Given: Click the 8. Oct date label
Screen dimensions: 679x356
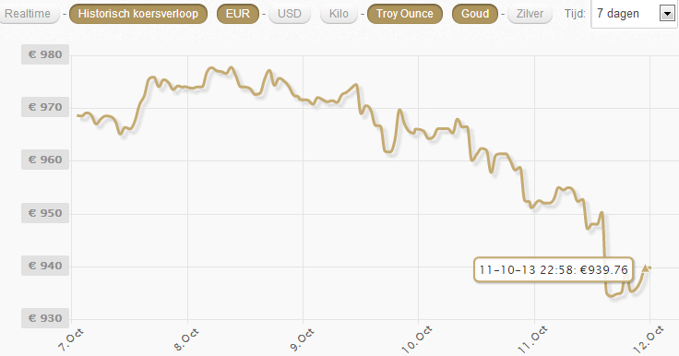Looking at the screenshot, I should pos(186,340).
